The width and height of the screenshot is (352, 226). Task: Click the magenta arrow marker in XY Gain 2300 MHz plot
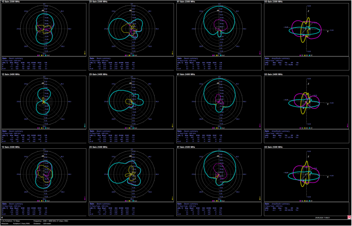260,53
